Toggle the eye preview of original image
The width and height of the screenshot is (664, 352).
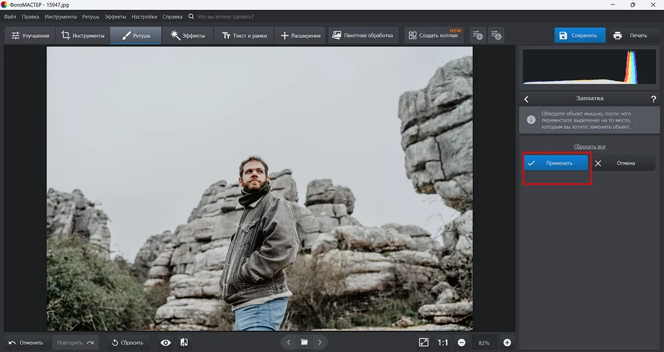click(165, 343)
